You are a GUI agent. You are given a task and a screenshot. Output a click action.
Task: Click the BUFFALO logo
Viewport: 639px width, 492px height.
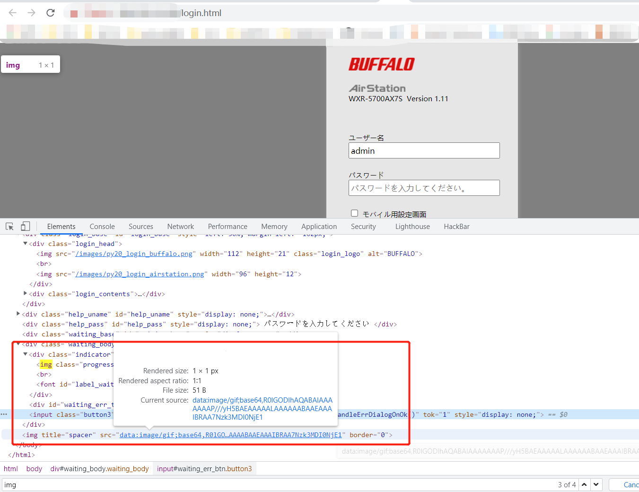coord(381,64)
